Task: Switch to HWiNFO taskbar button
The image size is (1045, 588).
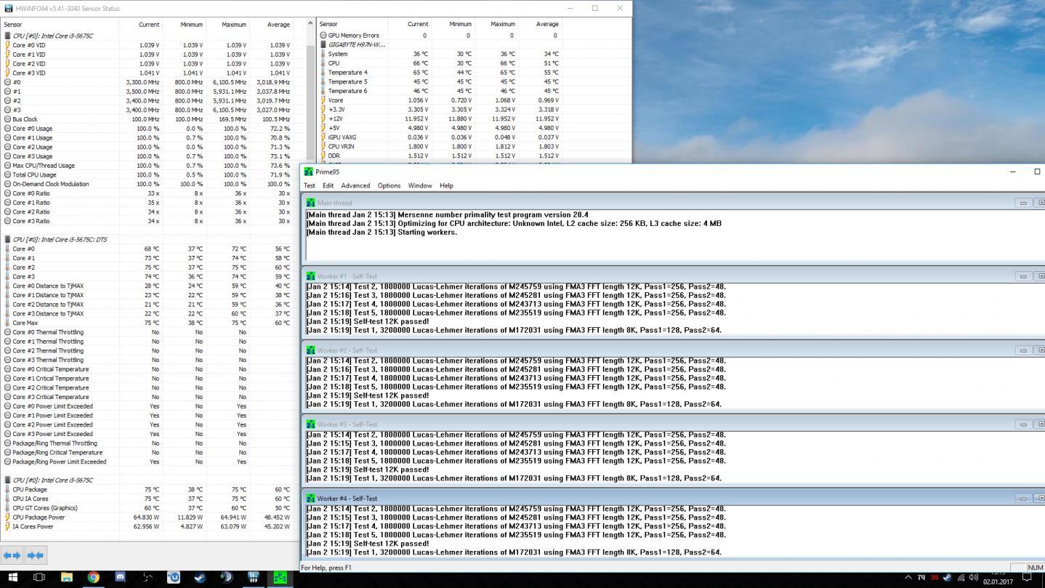Action: pyautogui.click(x=253, y=578)
